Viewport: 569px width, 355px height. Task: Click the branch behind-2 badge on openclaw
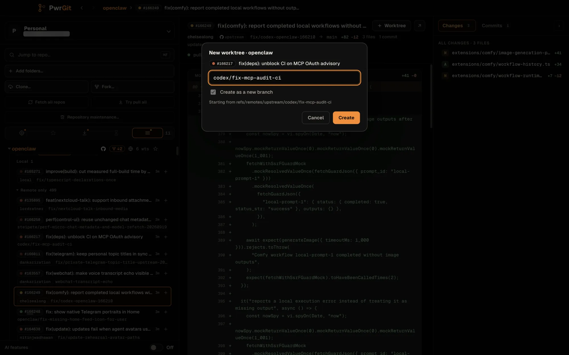[117, 149]
